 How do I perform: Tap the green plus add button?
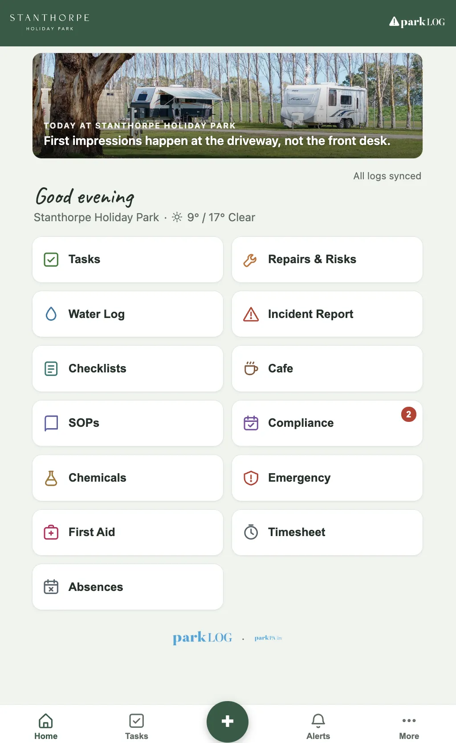pos(228,722)
